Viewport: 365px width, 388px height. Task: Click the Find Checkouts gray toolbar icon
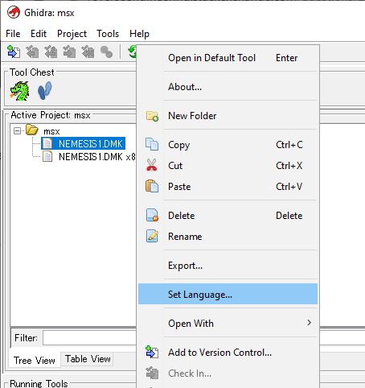click(x=106, y=52)
